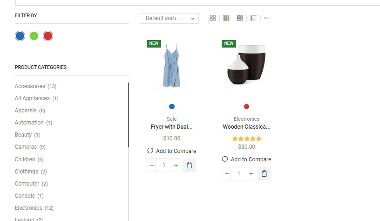Image resolution: width=380 pixels, height=221 pixels.
Task: Click the five-star rating of Wooden Classical
Action: [x=247, y=139]
